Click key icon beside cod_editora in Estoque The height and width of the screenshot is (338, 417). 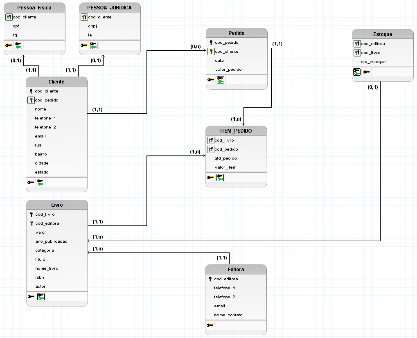point(357,44)
